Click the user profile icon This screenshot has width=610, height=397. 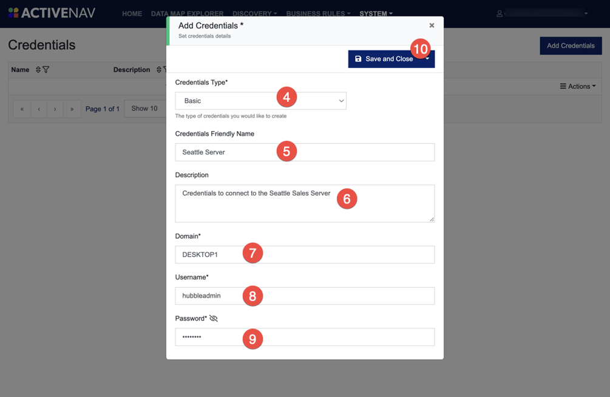pos(499,13)
